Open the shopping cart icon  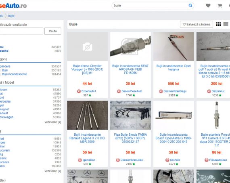[220, 6]
